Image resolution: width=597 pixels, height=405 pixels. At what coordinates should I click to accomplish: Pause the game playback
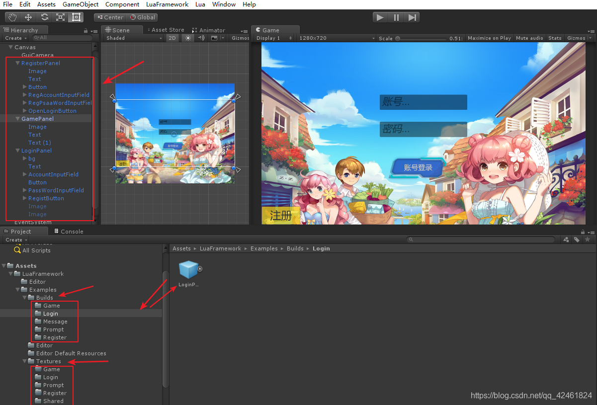(396, 17)
